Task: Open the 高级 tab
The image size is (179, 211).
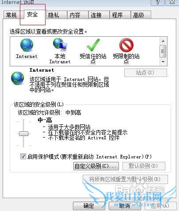Action: tap(138, 15)
